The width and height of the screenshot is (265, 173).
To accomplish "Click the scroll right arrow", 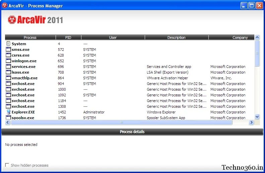I will click(251, 122).
